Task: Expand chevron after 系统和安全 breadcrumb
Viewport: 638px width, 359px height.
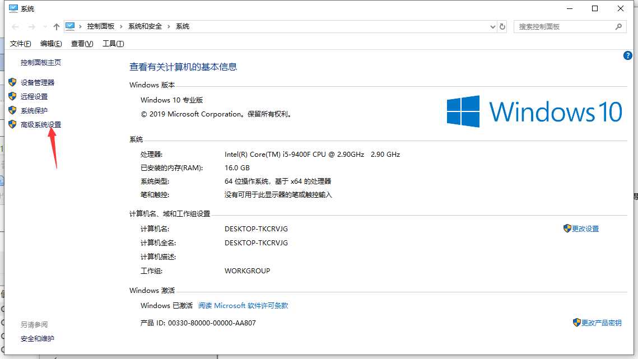Action: [169, 26]
